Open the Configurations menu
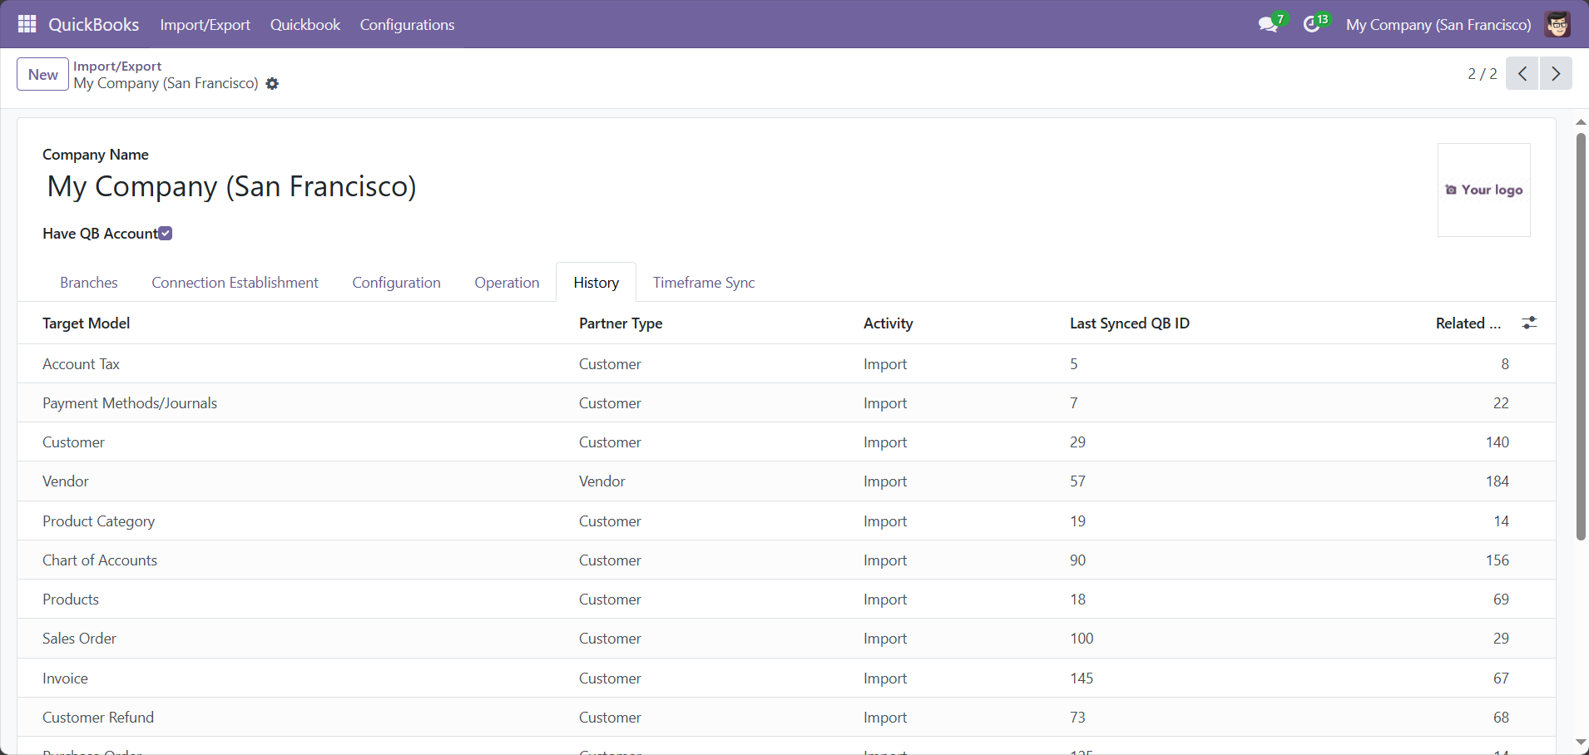Screen dimensions: 1589x755 (407, 24)
